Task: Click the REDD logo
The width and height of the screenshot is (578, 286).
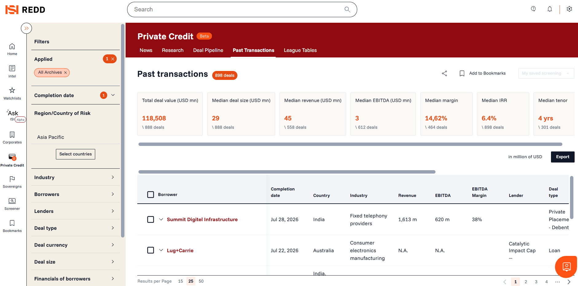Action: [x=25, y=10]
